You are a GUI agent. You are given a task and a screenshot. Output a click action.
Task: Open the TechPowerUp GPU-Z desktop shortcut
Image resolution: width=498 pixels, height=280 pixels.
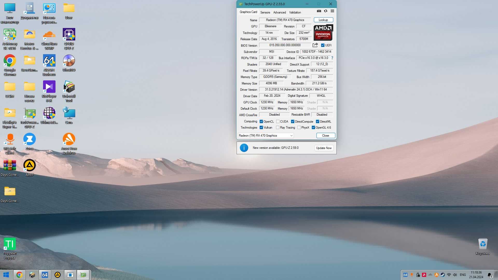pos(30,118)
